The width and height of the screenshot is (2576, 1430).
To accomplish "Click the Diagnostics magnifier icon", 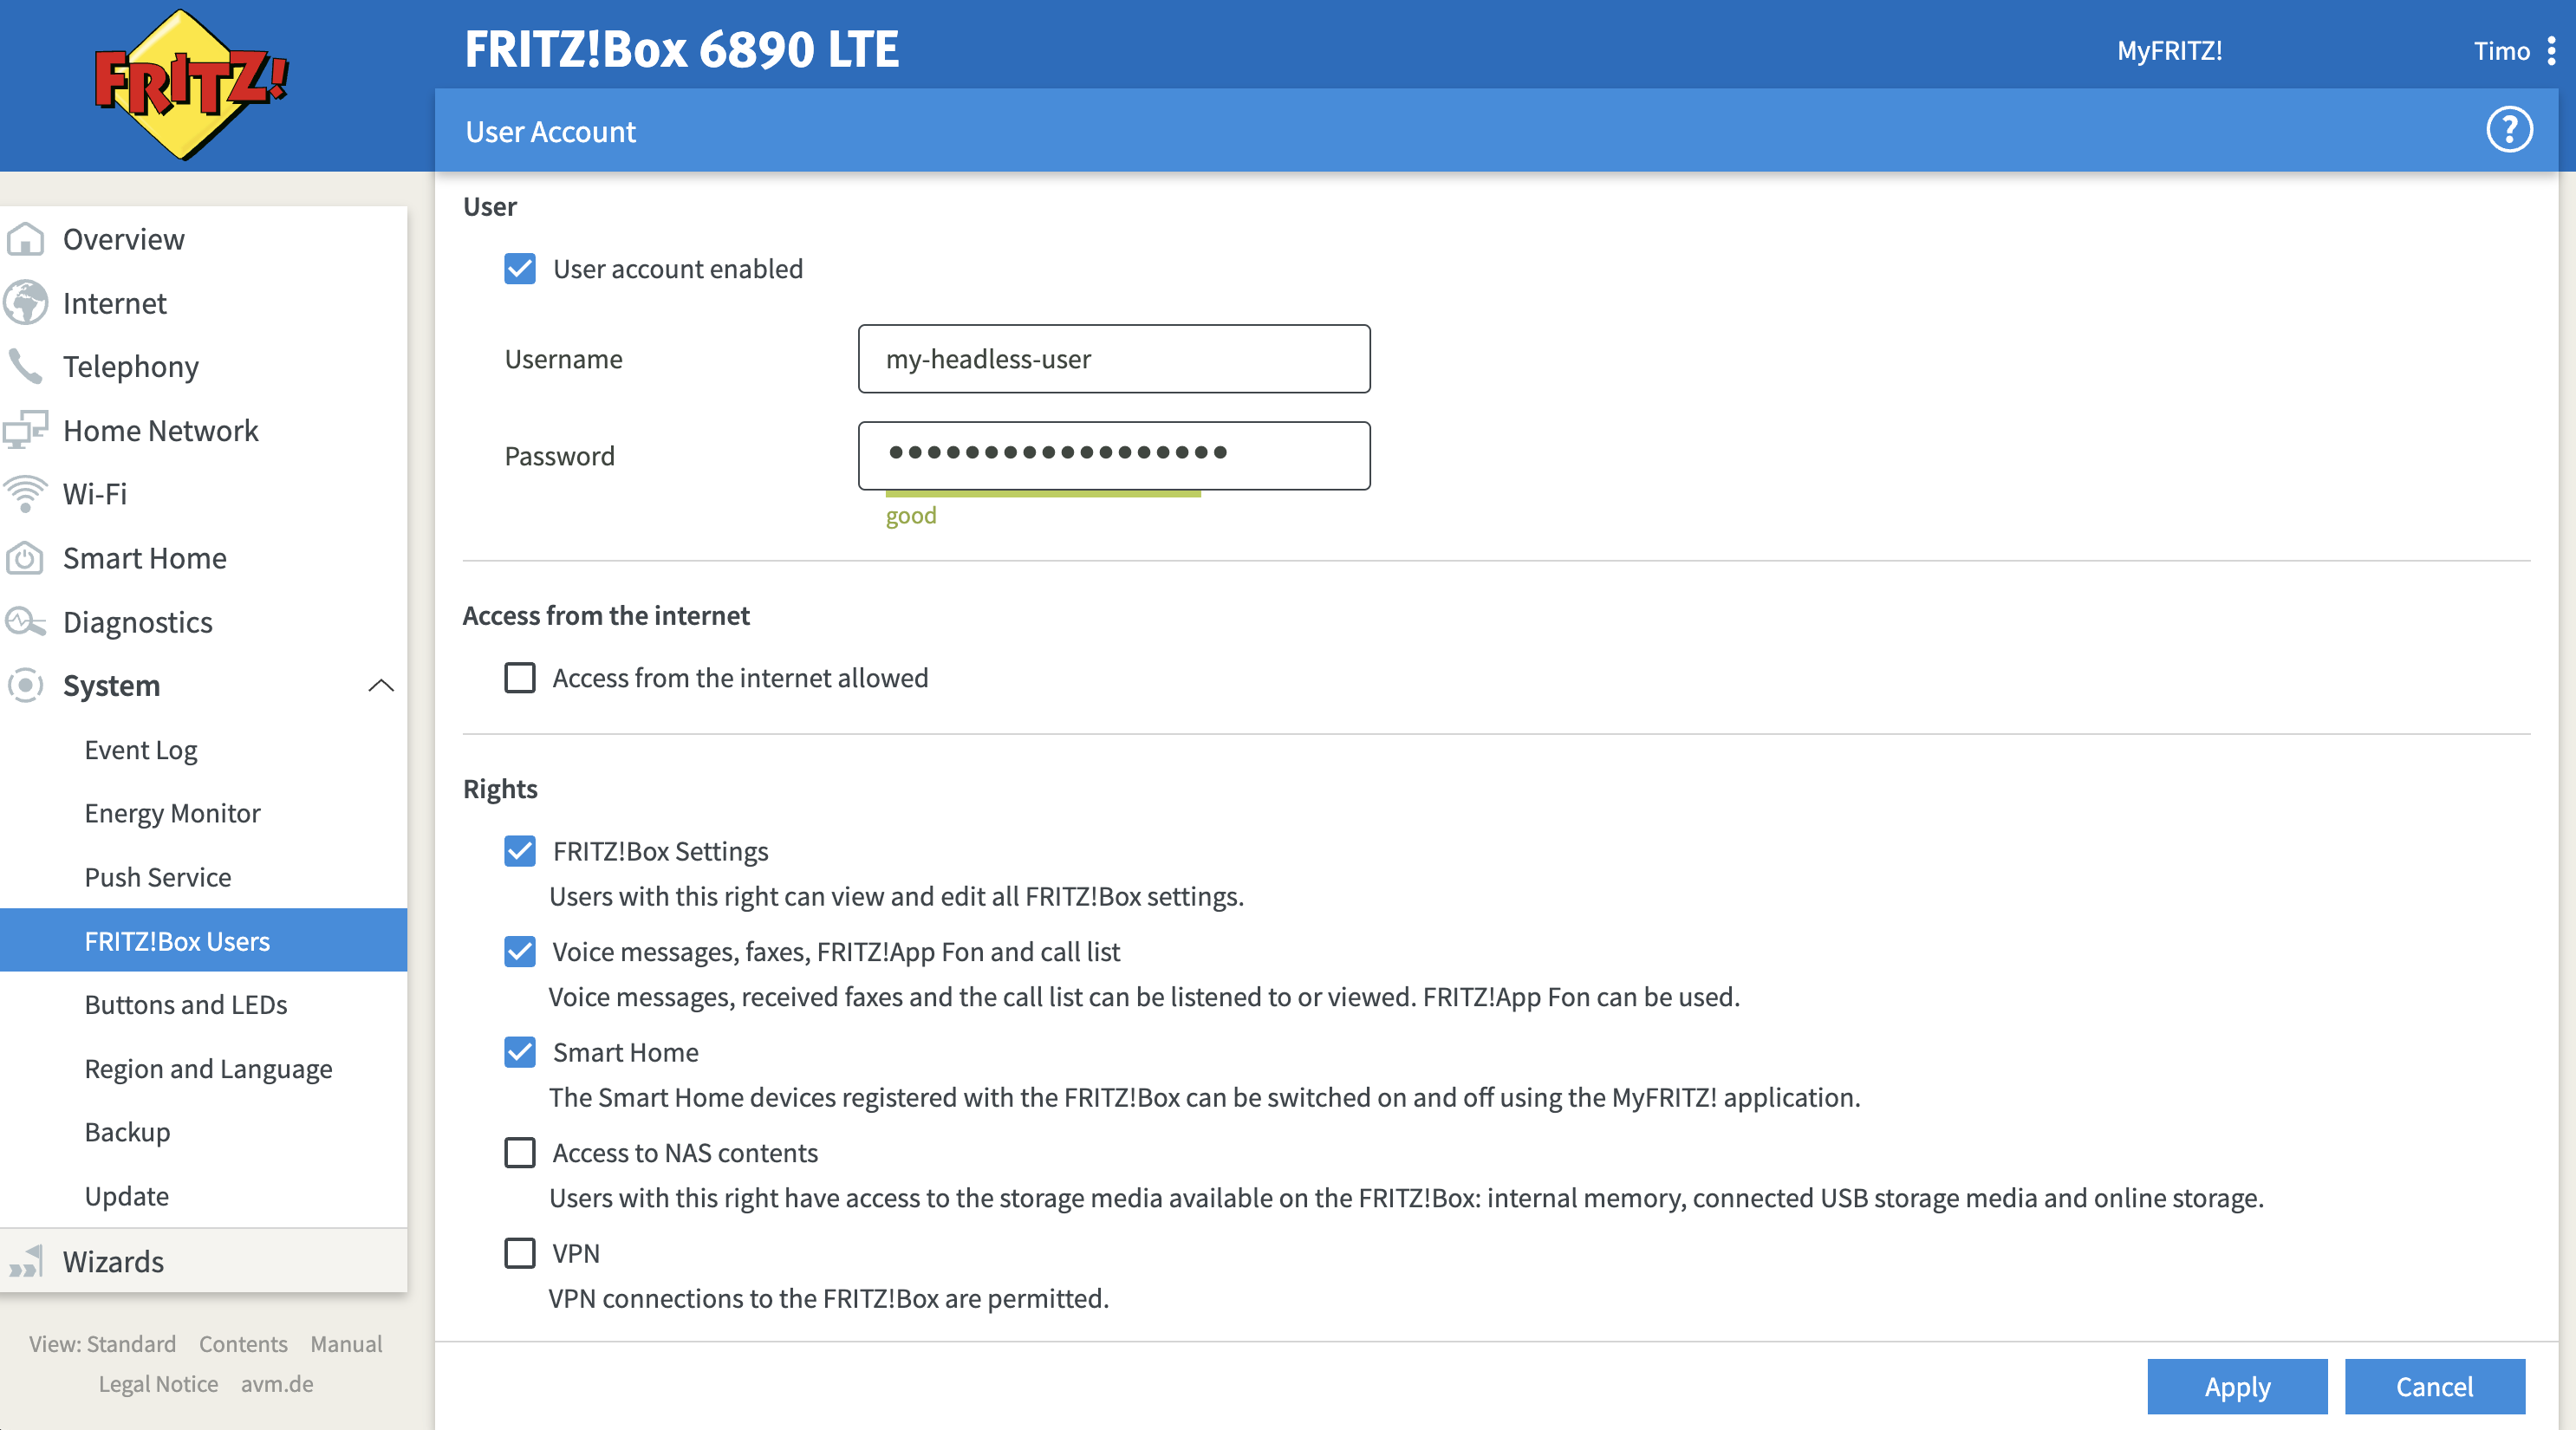I will pos(26,622).
